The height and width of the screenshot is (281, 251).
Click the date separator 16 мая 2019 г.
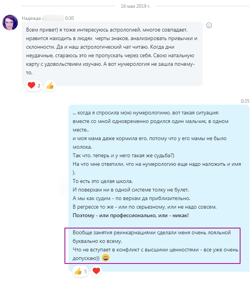[x=125, y=7]
